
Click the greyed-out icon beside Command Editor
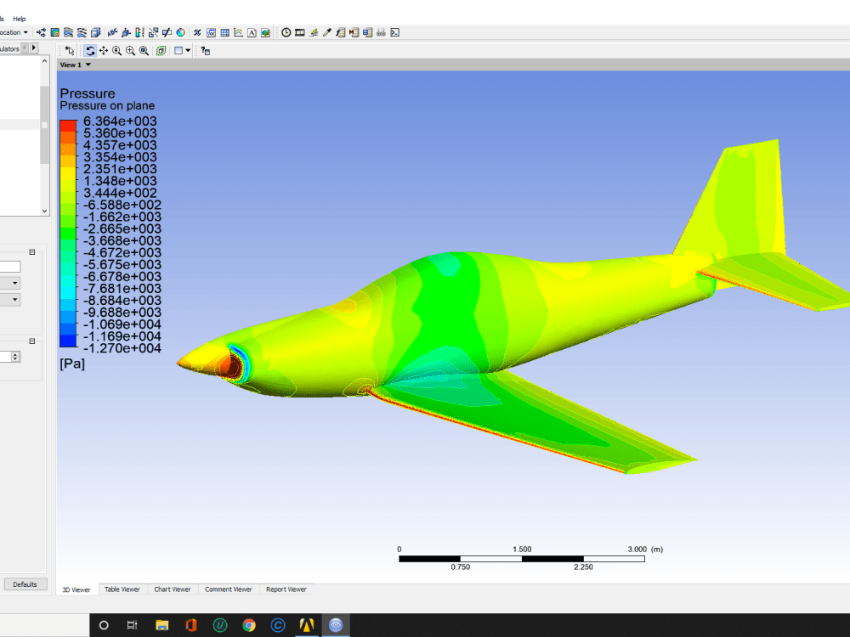[381, 32]
